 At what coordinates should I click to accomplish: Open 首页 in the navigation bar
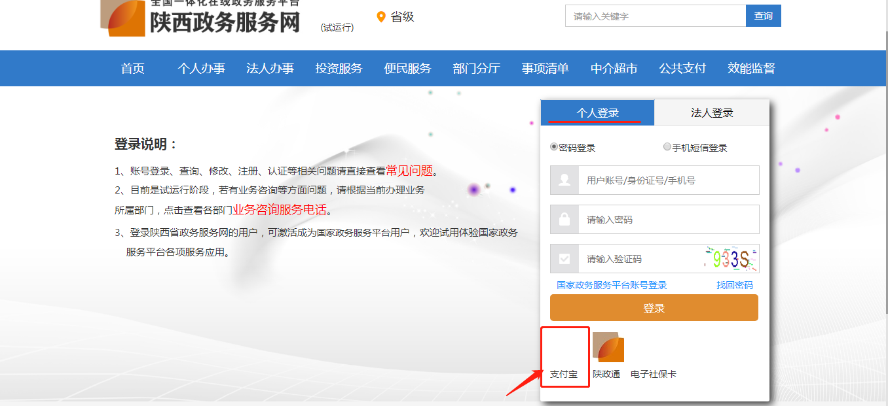[x=133, y=69]
